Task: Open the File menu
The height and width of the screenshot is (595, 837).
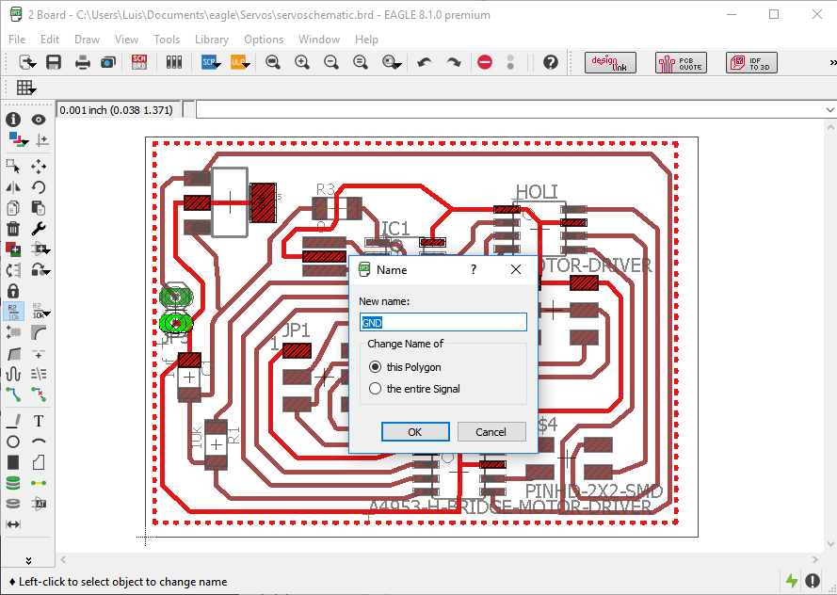Action: pos(17,40)
